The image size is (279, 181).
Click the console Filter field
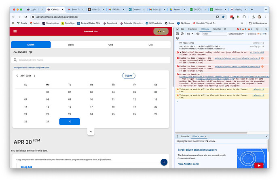215,34
